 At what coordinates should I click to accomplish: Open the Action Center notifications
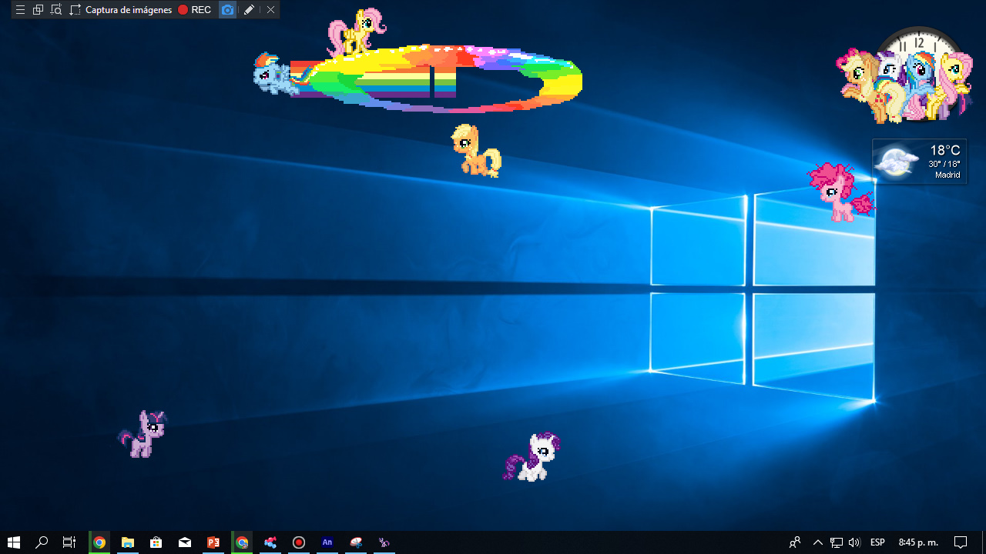[x=961, y=542]
